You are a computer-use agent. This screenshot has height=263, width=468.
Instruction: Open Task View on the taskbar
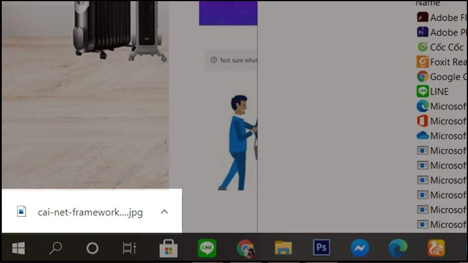129,248
